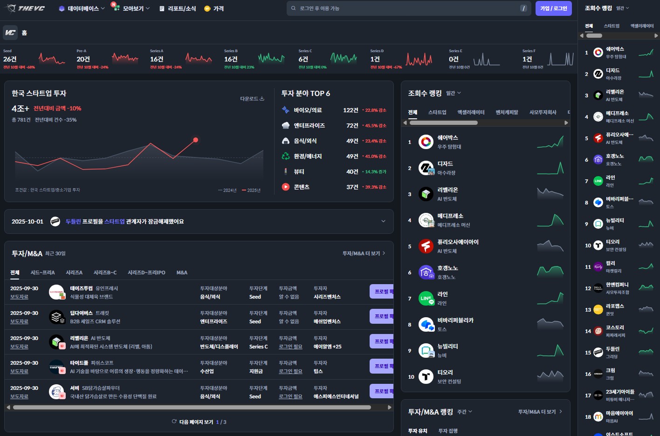This screenshot has height=436, width=660.
Task: Open the 데이터베이스 dropdown menu
Action: (x=82, y=8)
